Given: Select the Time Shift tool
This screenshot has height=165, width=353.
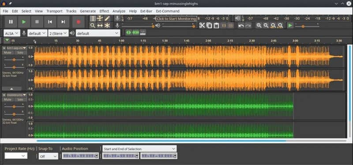Looking at the screenshot, I should click(x=100, y=26).
